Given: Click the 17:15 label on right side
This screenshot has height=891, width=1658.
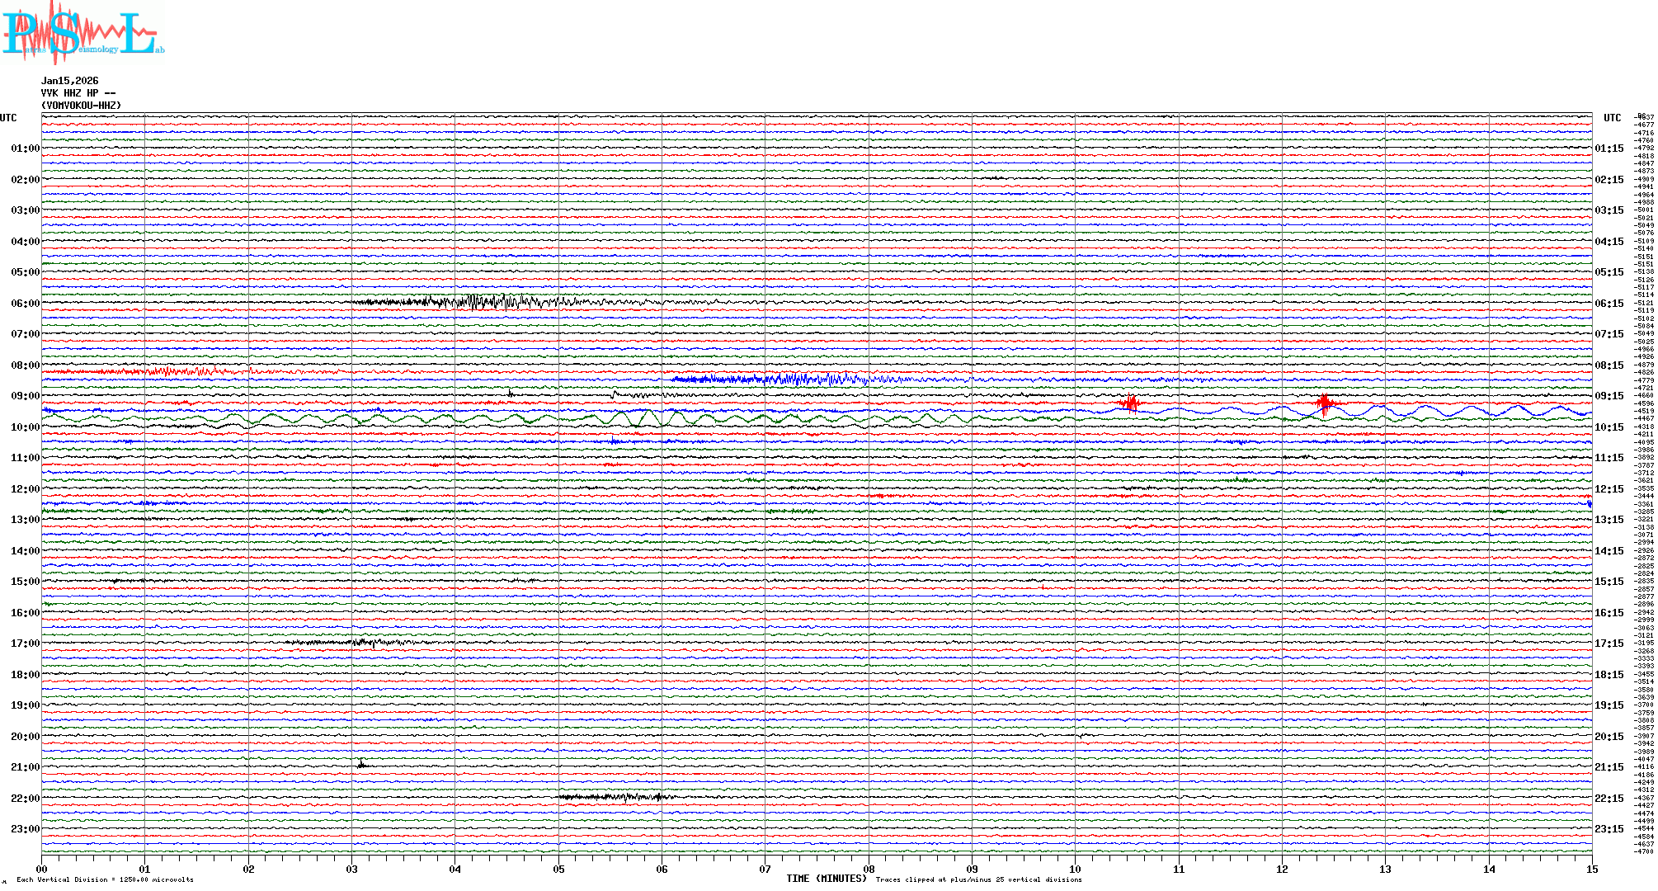Looking at the screenshot, I should tap(1609, 643).
